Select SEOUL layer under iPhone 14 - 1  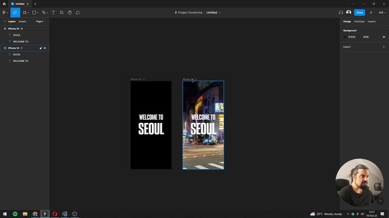[x=24, y=54]
